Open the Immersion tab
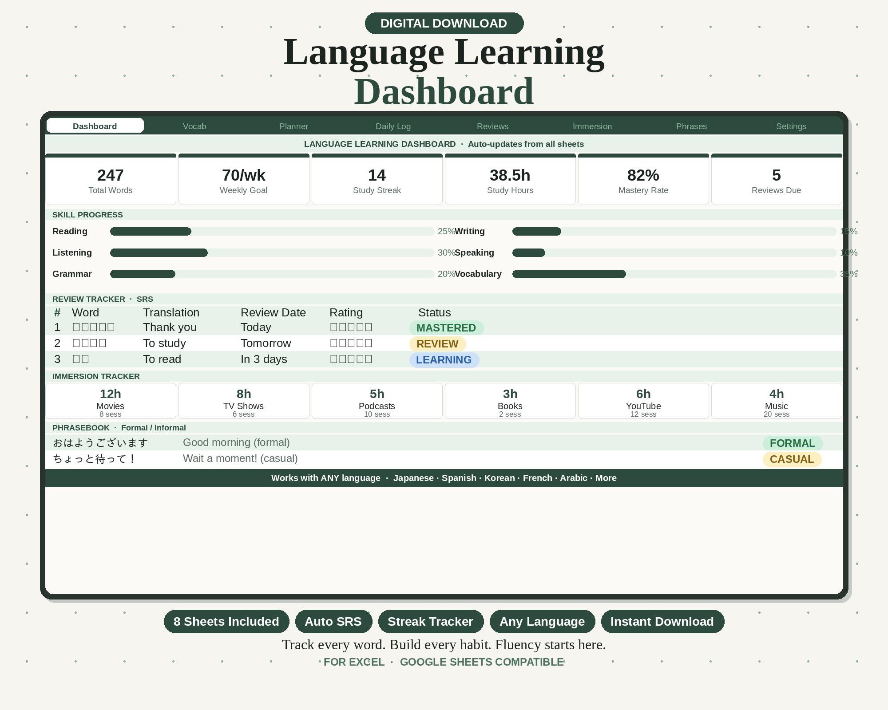This screenshot has height=710, width=888. coord(592,126)
